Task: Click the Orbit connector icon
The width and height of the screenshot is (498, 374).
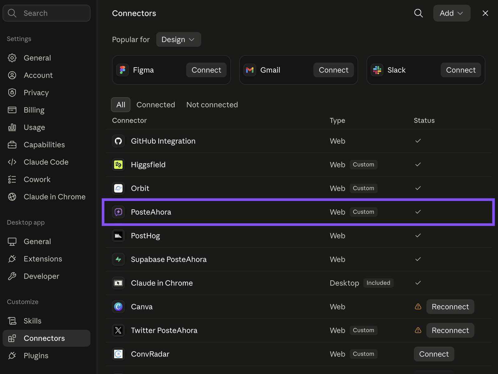Action: (x=118, y=188)
